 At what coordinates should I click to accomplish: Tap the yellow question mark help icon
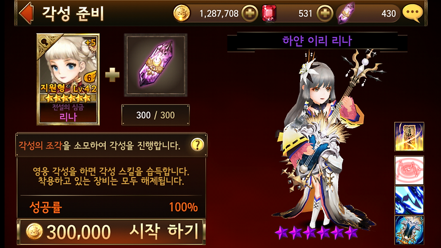pyautogui.click(x=197, y=145)
